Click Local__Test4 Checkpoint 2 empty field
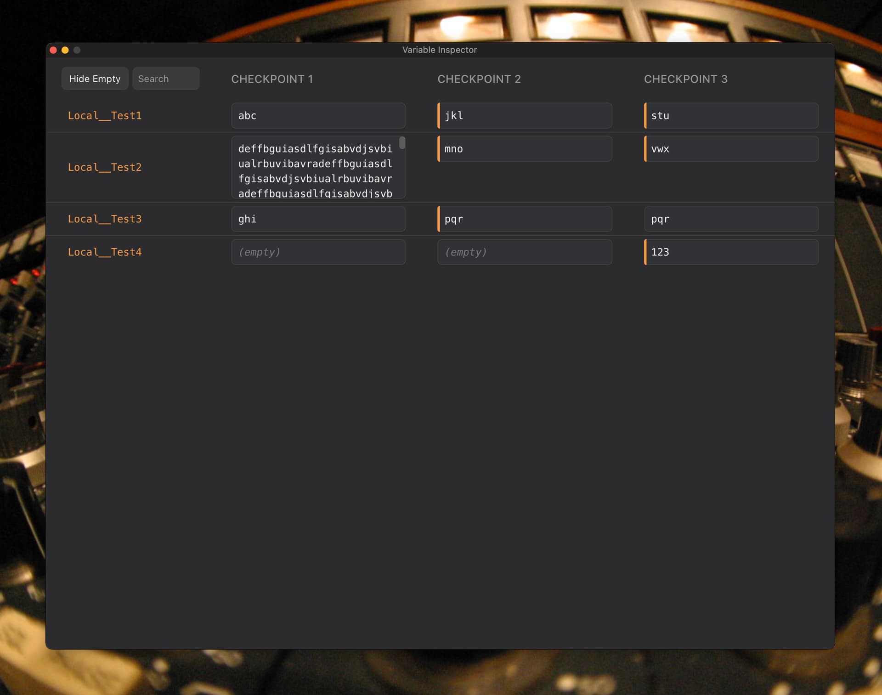 (x=525, y=252)
